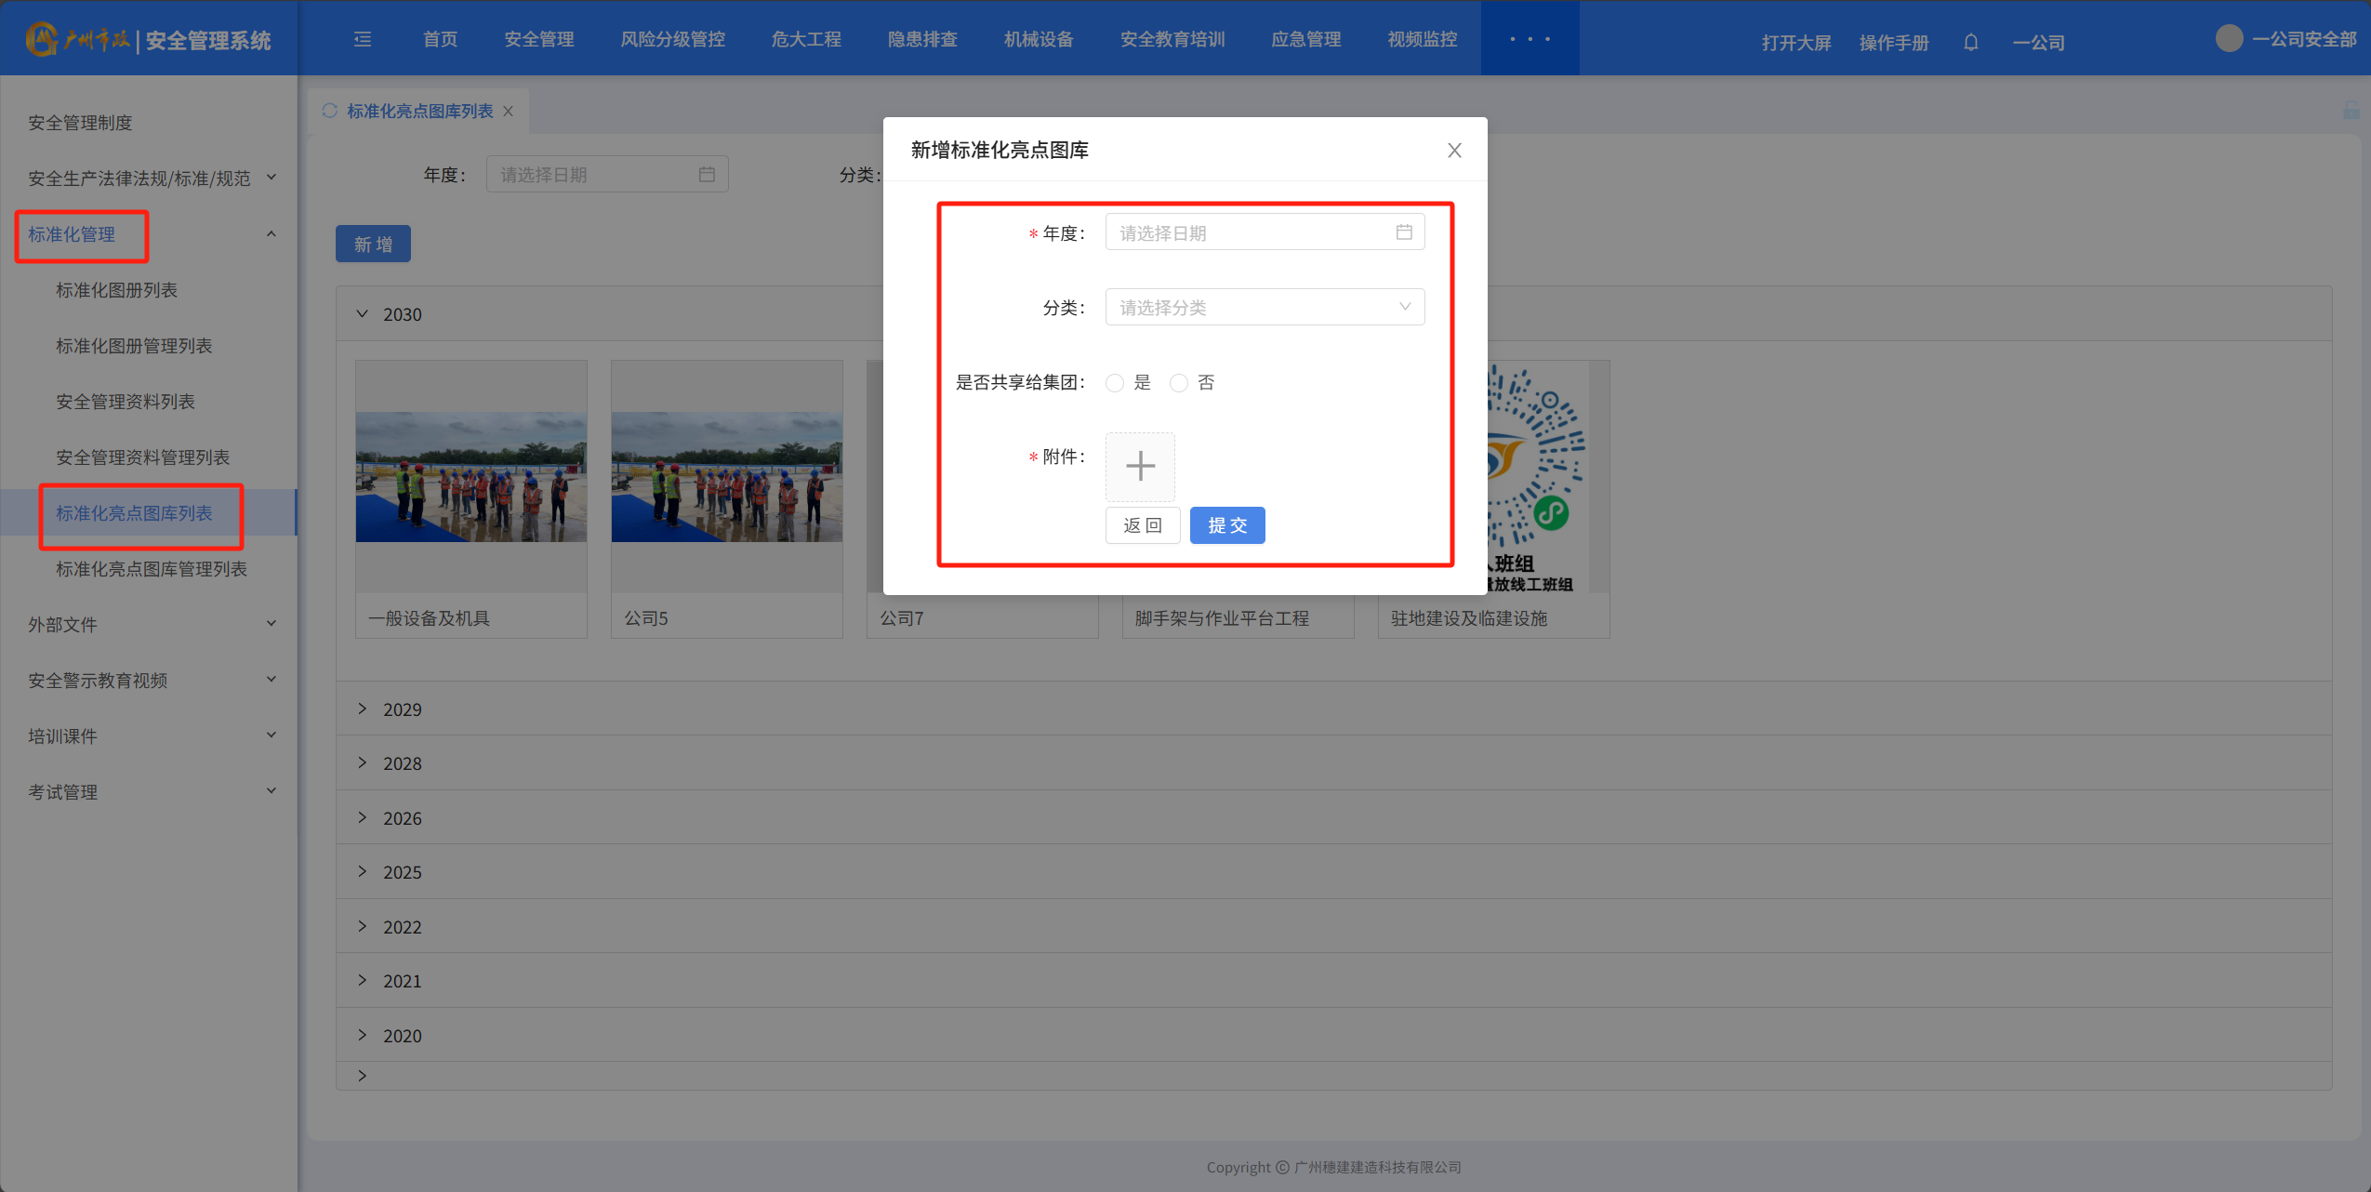This screenshot has height=1192, width=2371.
Task: Click the user avatar icon
Action: click(2229, 39)
